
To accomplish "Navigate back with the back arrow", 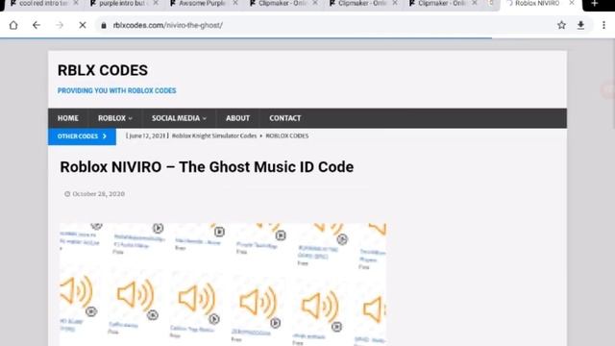I will click(x=37, y=25).
